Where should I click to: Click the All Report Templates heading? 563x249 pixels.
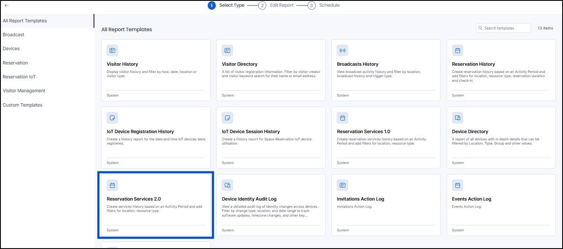coord(127,29)
